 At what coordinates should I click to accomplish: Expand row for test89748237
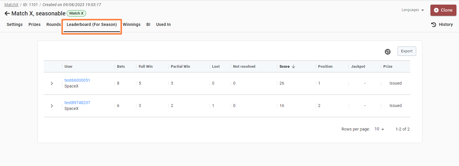tap(52, 106)
